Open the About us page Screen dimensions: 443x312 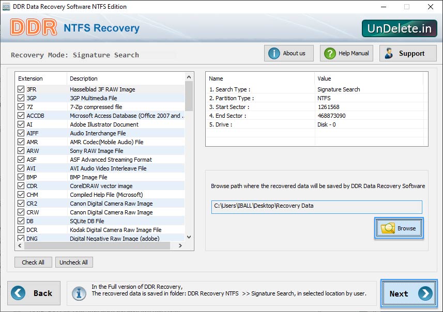[289, 53]
